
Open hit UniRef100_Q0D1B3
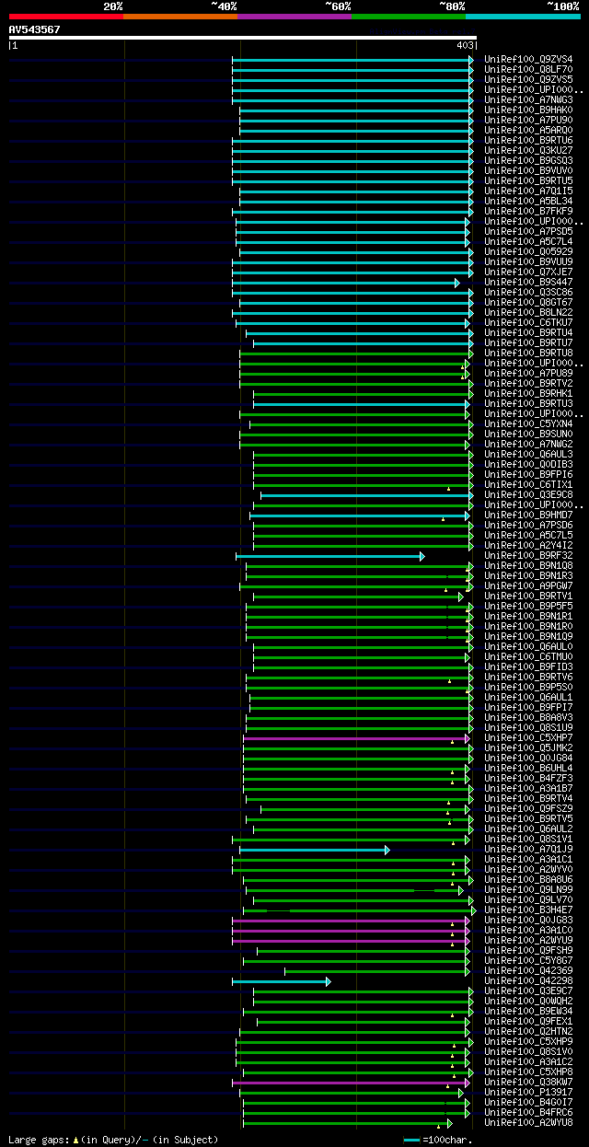tap(528, 464)
